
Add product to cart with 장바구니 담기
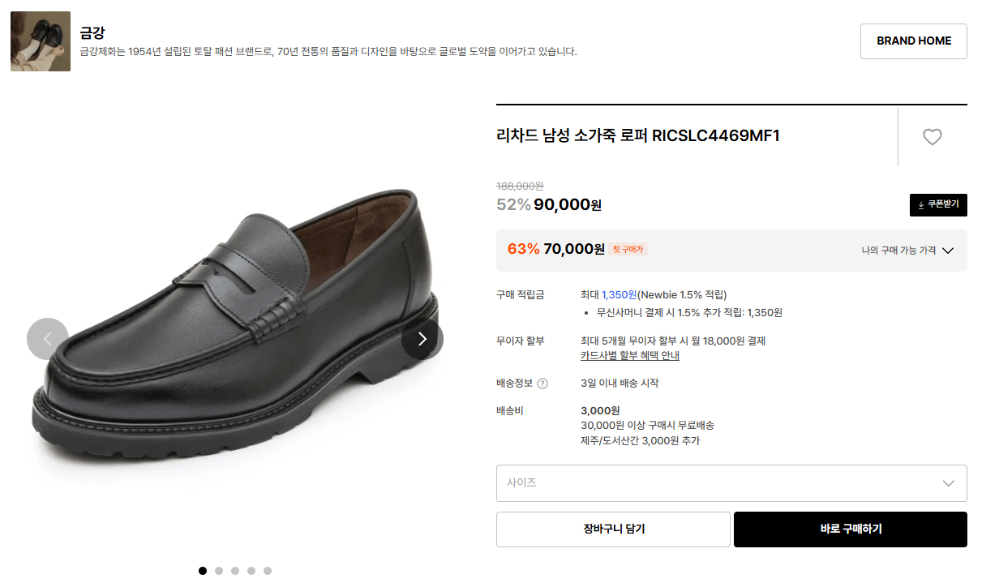(613, 529)
